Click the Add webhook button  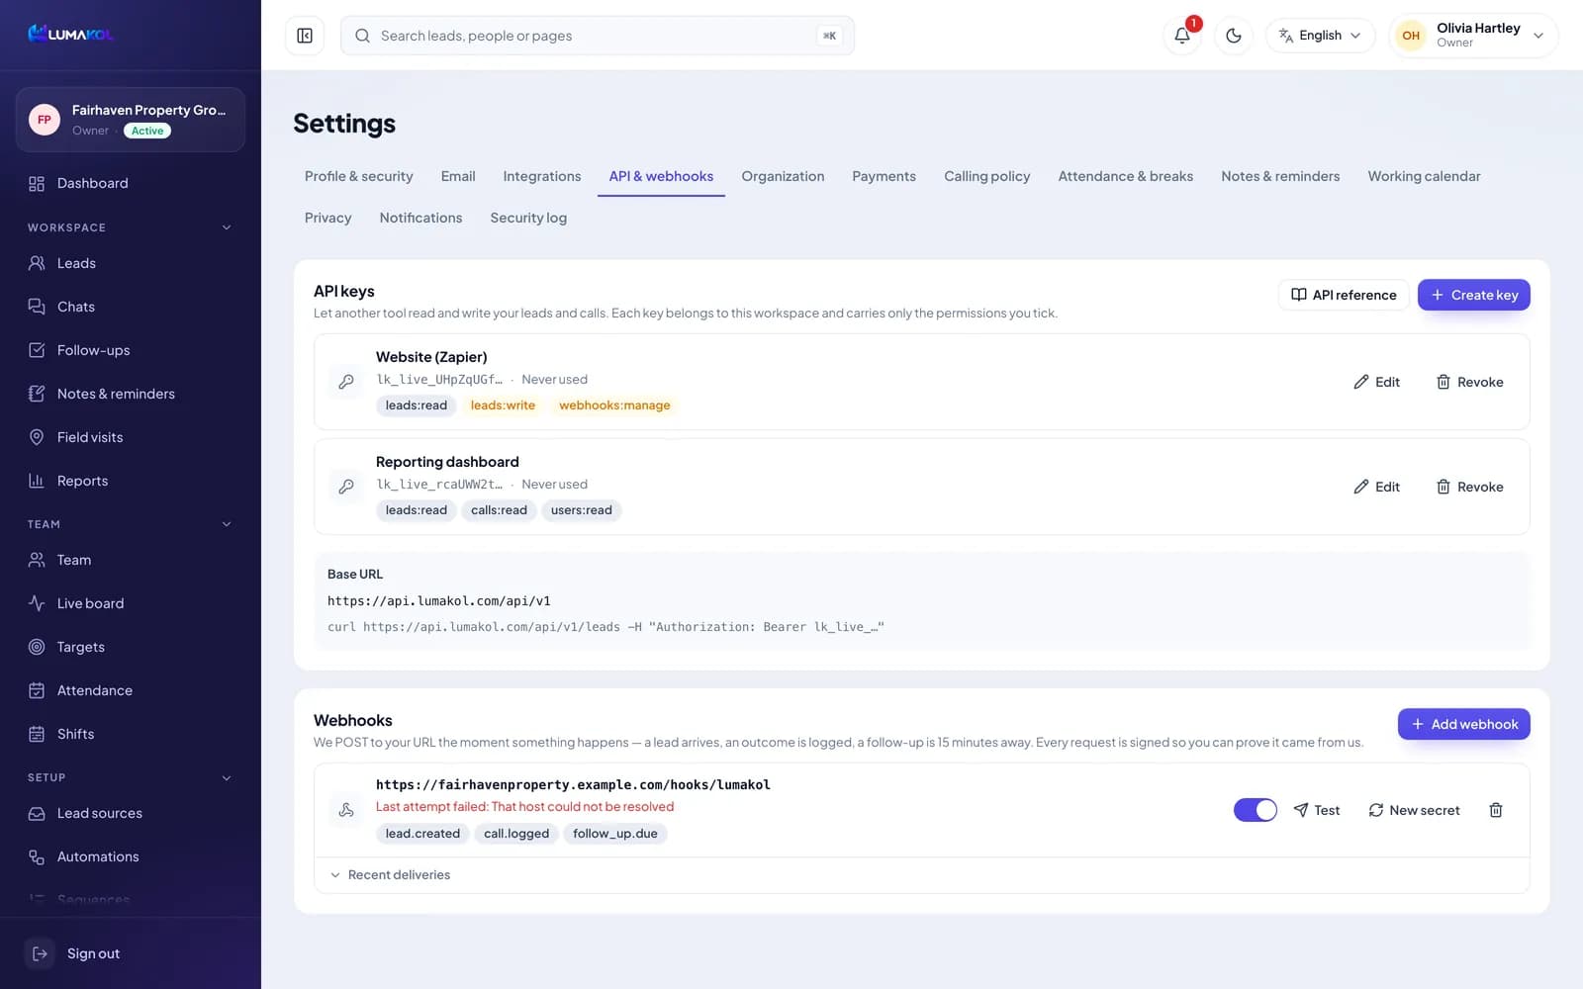(x=1463, y=724)
